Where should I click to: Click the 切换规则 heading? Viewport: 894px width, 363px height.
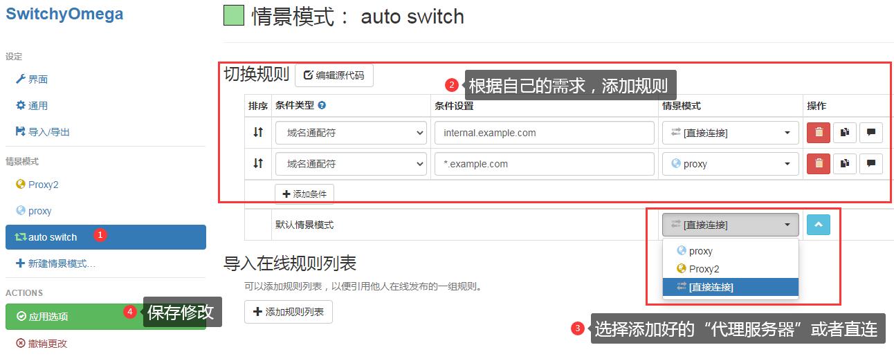point(257,75)
